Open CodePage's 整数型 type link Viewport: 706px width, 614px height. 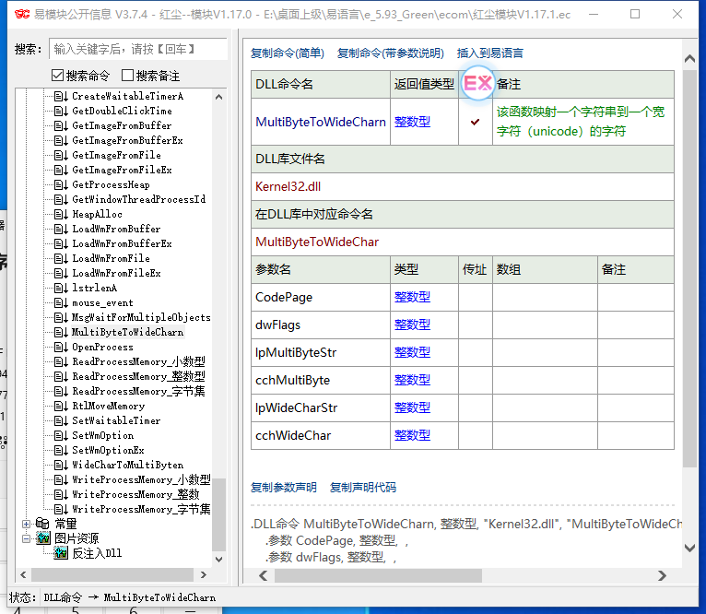[x=412, y=297]
